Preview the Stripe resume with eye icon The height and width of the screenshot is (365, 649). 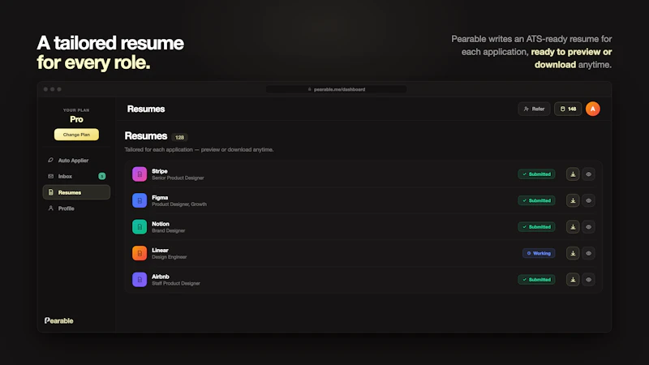(x=589, y=174)
